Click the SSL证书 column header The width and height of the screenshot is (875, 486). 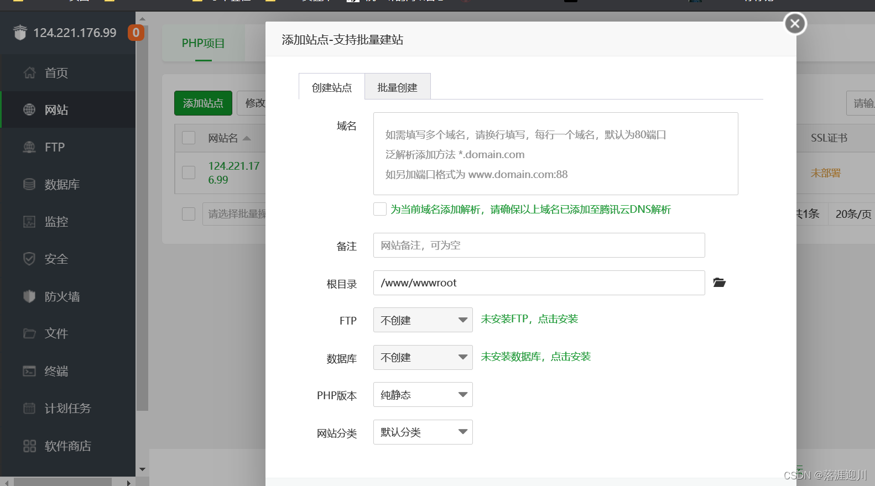pyautogui.click(x=829, y=138)
